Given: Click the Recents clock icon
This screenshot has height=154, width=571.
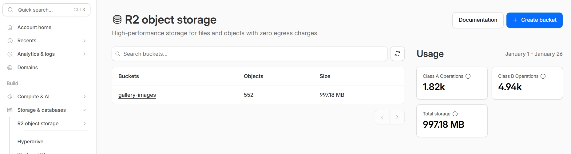Looking at the screenshot, I should (x=10, y=41).
